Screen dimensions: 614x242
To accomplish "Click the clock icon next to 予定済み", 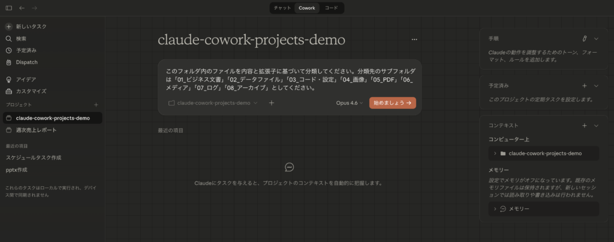I will click(8, 50).
